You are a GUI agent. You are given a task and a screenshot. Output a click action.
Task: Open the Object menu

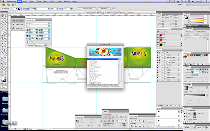[x=31, y=1]
